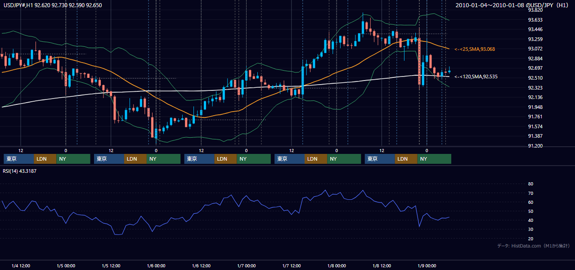Viewport: 575px width, 270px height.
Task: Click the 25 SMA label reading 93.068
Action: tap(475, 49)
